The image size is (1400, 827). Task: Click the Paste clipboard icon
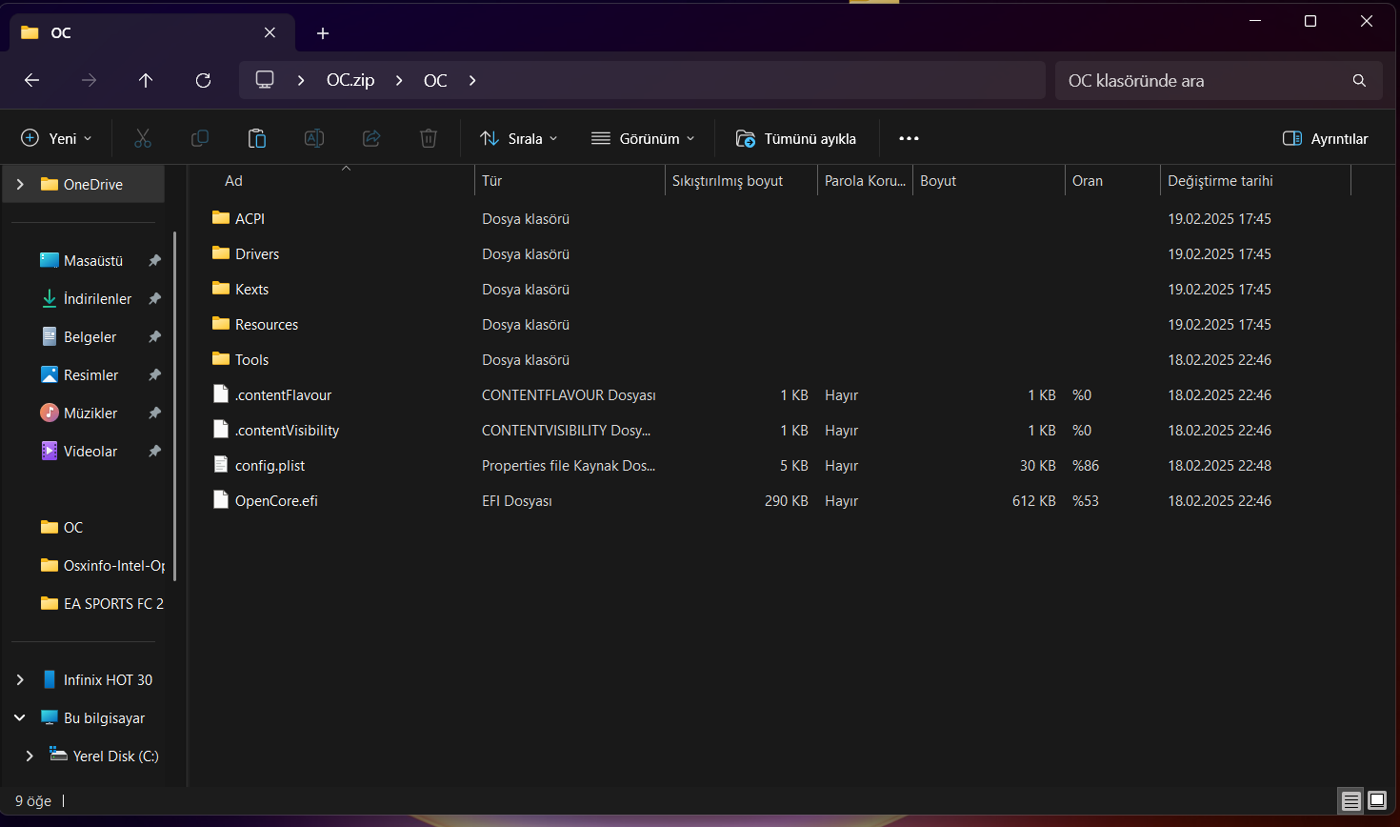pos(257,138)
